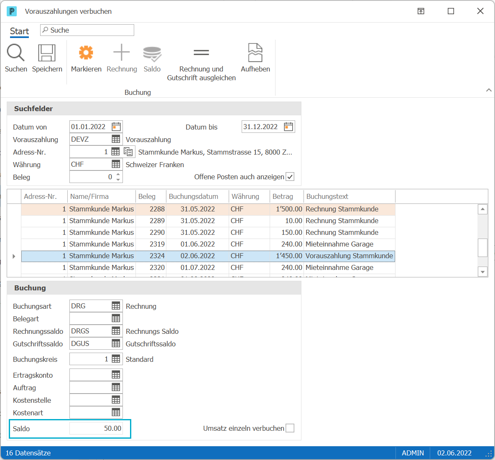Viewport: 495px width, 460px height.
Task: Enable Umsatz einzeln verbuchen checkbox
Action: pyautogui.click(x=290, y=428)
